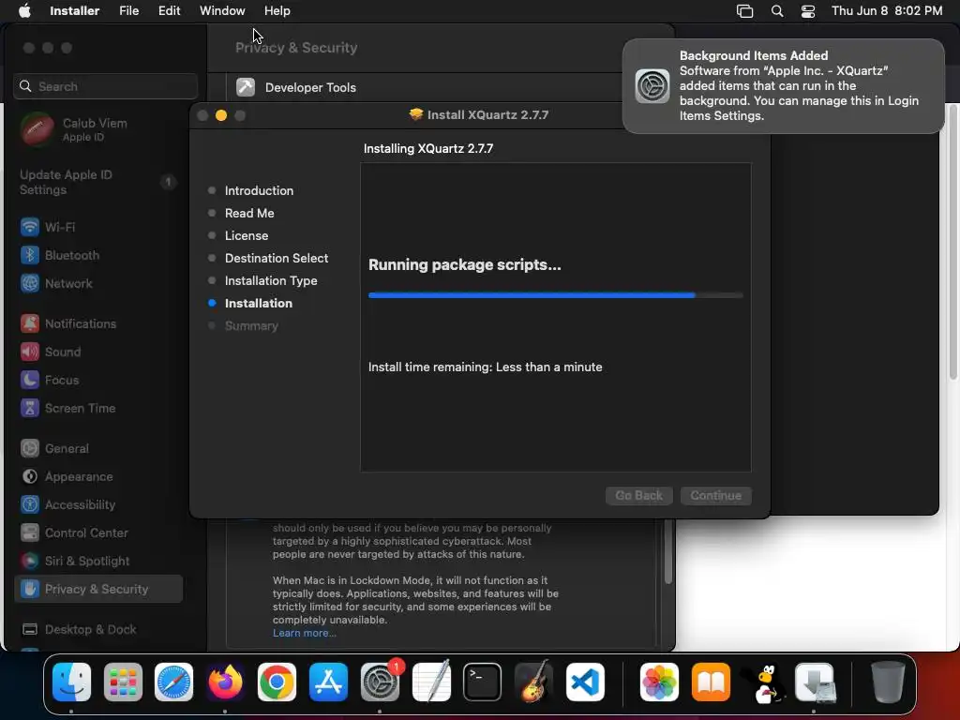The width and height of the screenshot is (960, 720).
Task: Click the Destination Select step
Action: click(277, 259)
